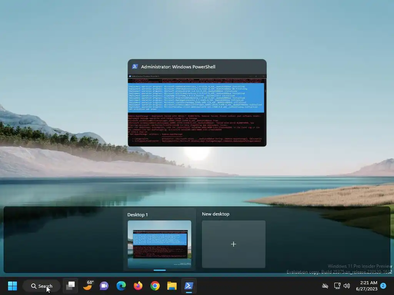394x295 pixels.
Task: Open the taskbar Search box
Action: (42, 286)
